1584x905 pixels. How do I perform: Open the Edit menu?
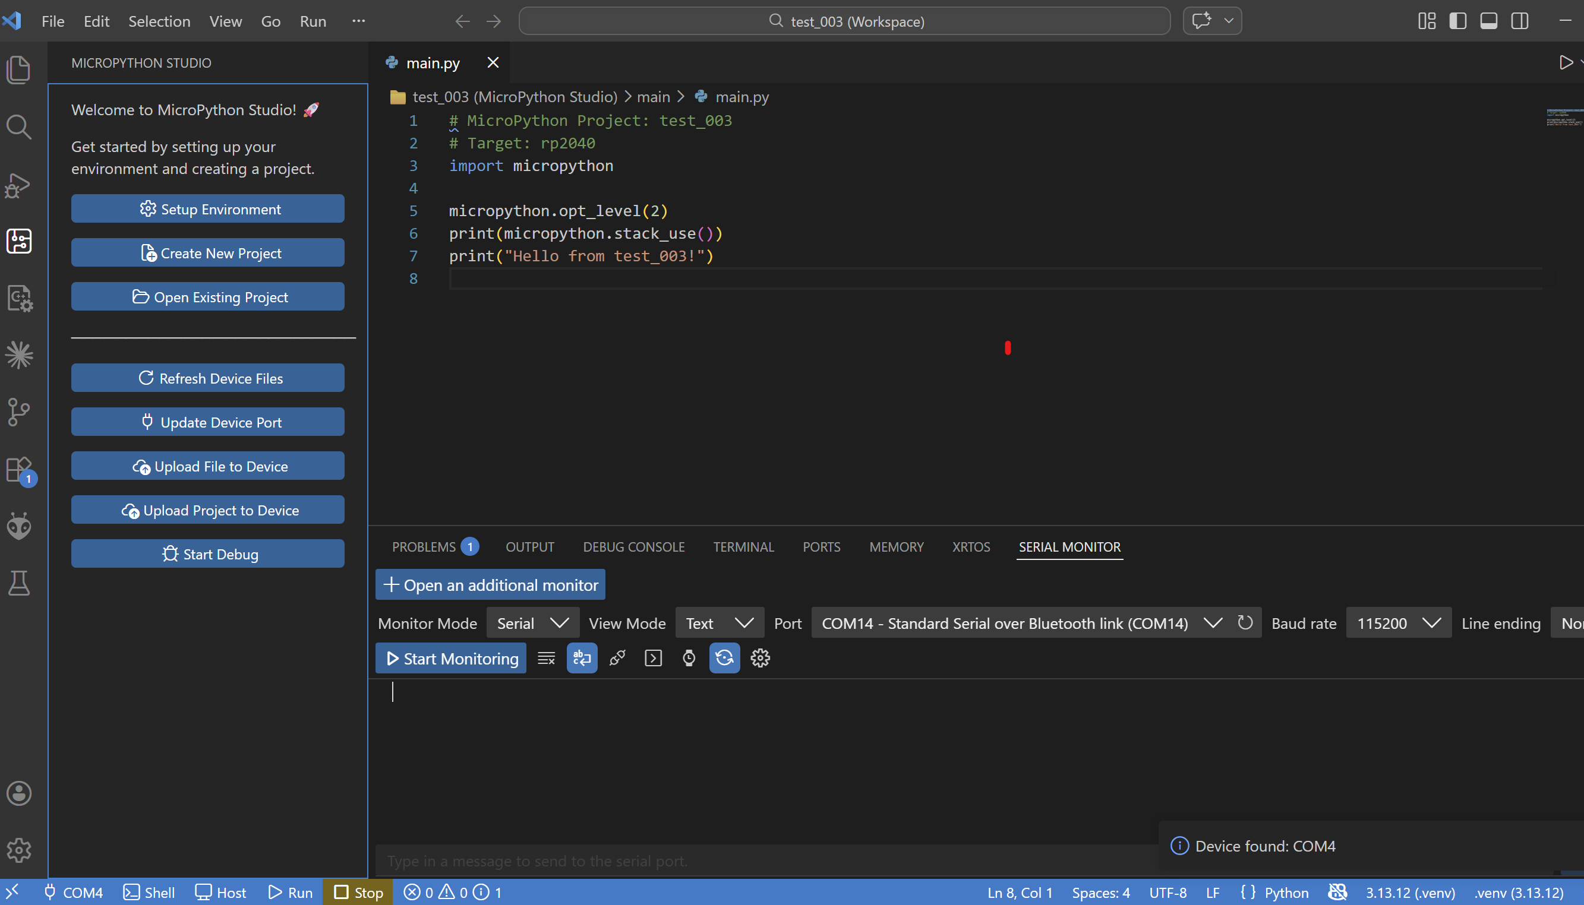point(96,21)
